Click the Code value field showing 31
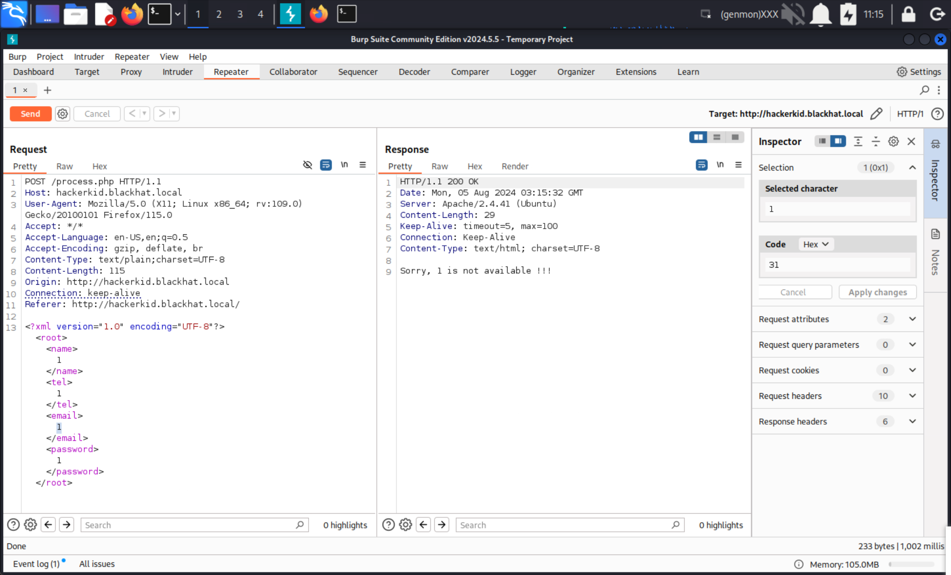Image resolution: width=951 pixels, height=575 pixels. click(x=837, y=265)
